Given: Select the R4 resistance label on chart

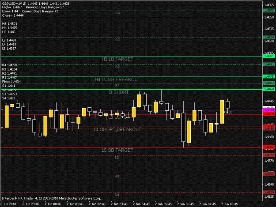Looking at the screenshot, I should click(x=117, y=13).
